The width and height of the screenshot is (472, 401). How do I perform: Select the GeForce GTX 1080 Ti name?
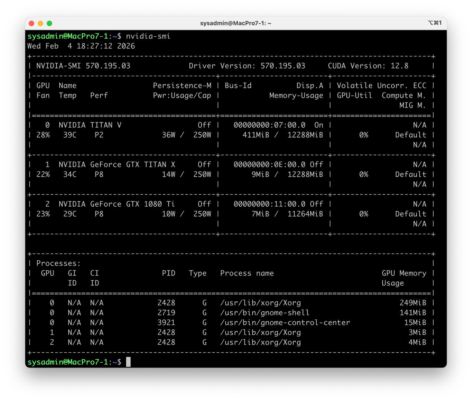point(117,204)
